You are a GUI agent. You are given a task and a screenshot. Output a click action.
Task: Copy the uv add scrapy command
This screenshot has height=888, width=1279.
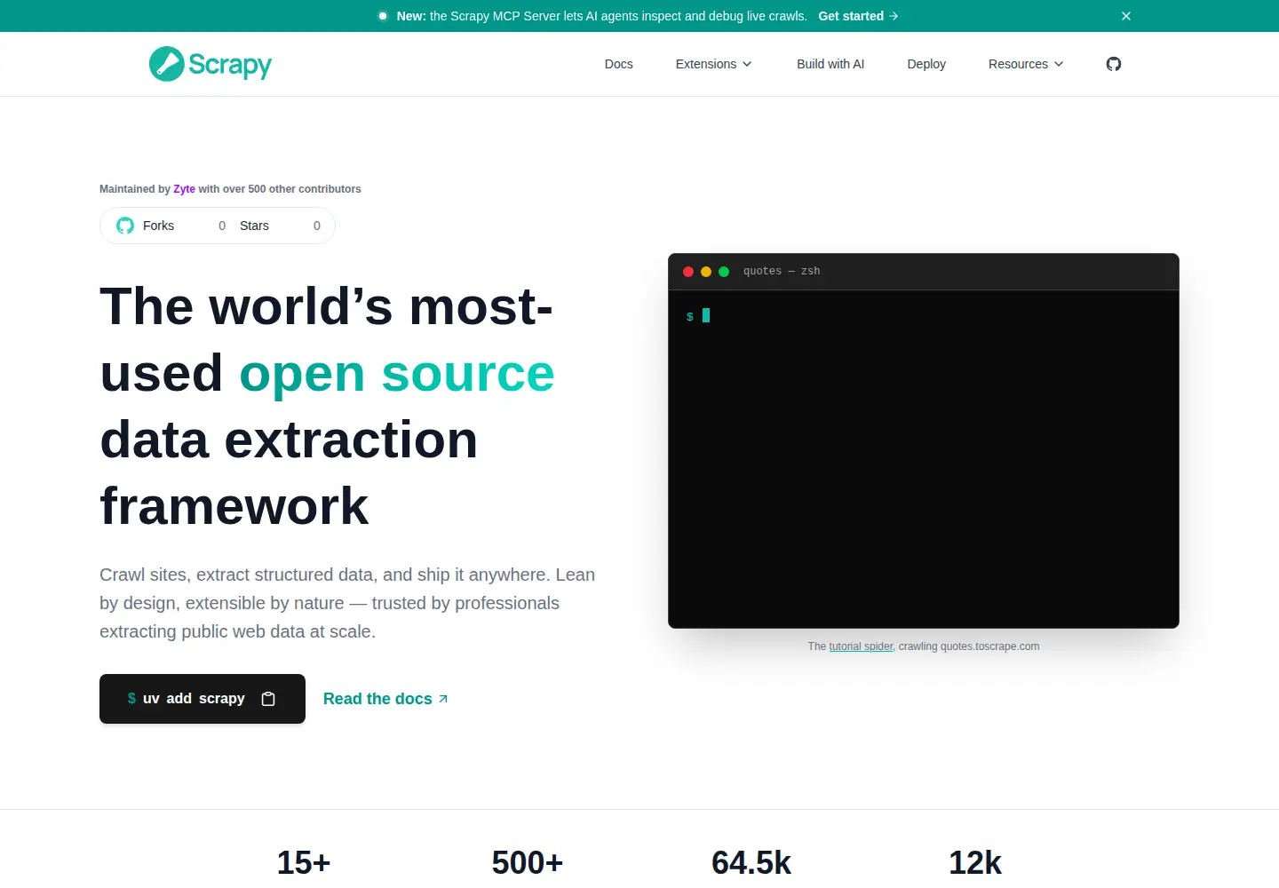(268, 699)
